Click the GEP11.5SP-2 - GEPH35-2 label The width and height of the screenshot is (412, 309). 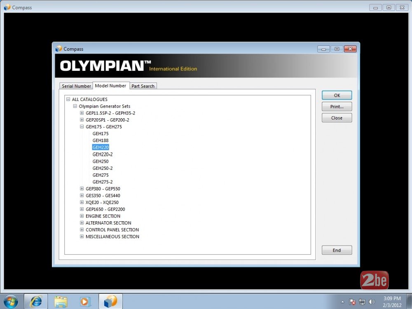pyautogui.click(x=110, y=113)
